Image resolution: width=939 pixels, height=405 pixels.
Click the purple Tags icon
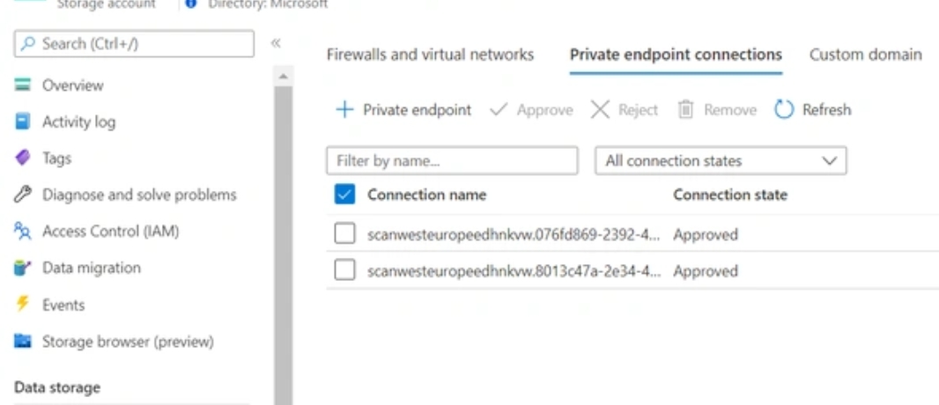click(x=24, y=158)
